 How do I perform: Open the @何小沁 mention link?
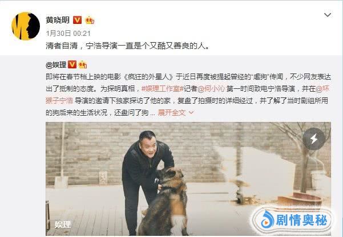[x=211, y=89]
